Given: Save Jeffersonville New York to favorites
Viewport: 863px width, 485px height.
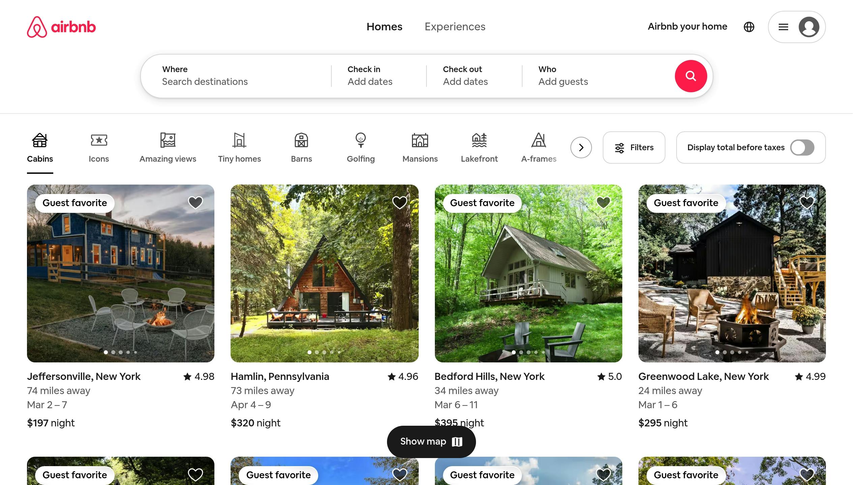Looking at the screenshot, I should click(x=196, y=202).
